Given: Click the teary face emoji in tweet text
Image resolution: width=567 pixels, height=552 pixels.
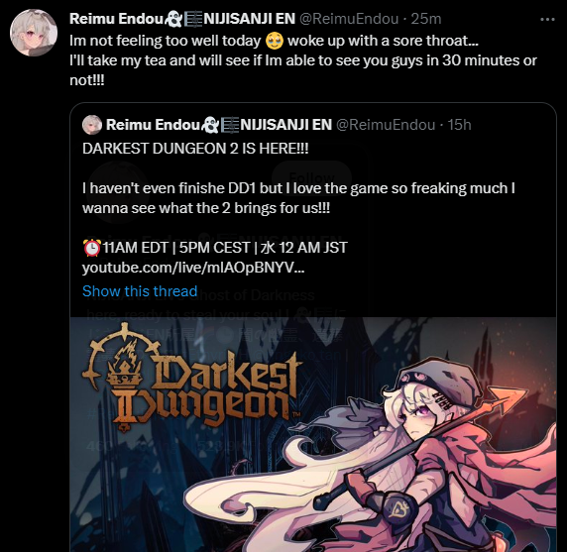Looking at the screenshot, I should click(275, 41).
